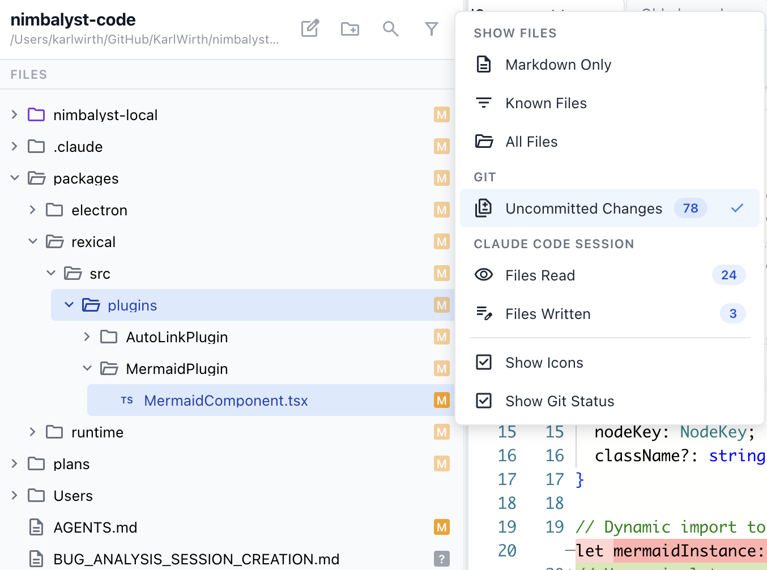Image resolution: width=767 pixels, height=570 pixels.
Task: Click the Markdown Only document icon
Action: [x=484, y=65]
